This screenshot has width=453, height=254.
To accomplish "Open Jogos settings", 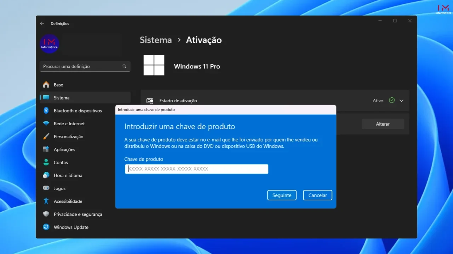I will coord(85,188).
